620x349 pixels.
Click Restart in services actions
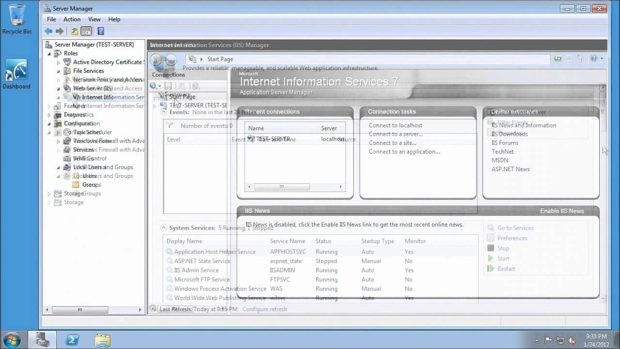pyautogui.click(x=506, y=269)
